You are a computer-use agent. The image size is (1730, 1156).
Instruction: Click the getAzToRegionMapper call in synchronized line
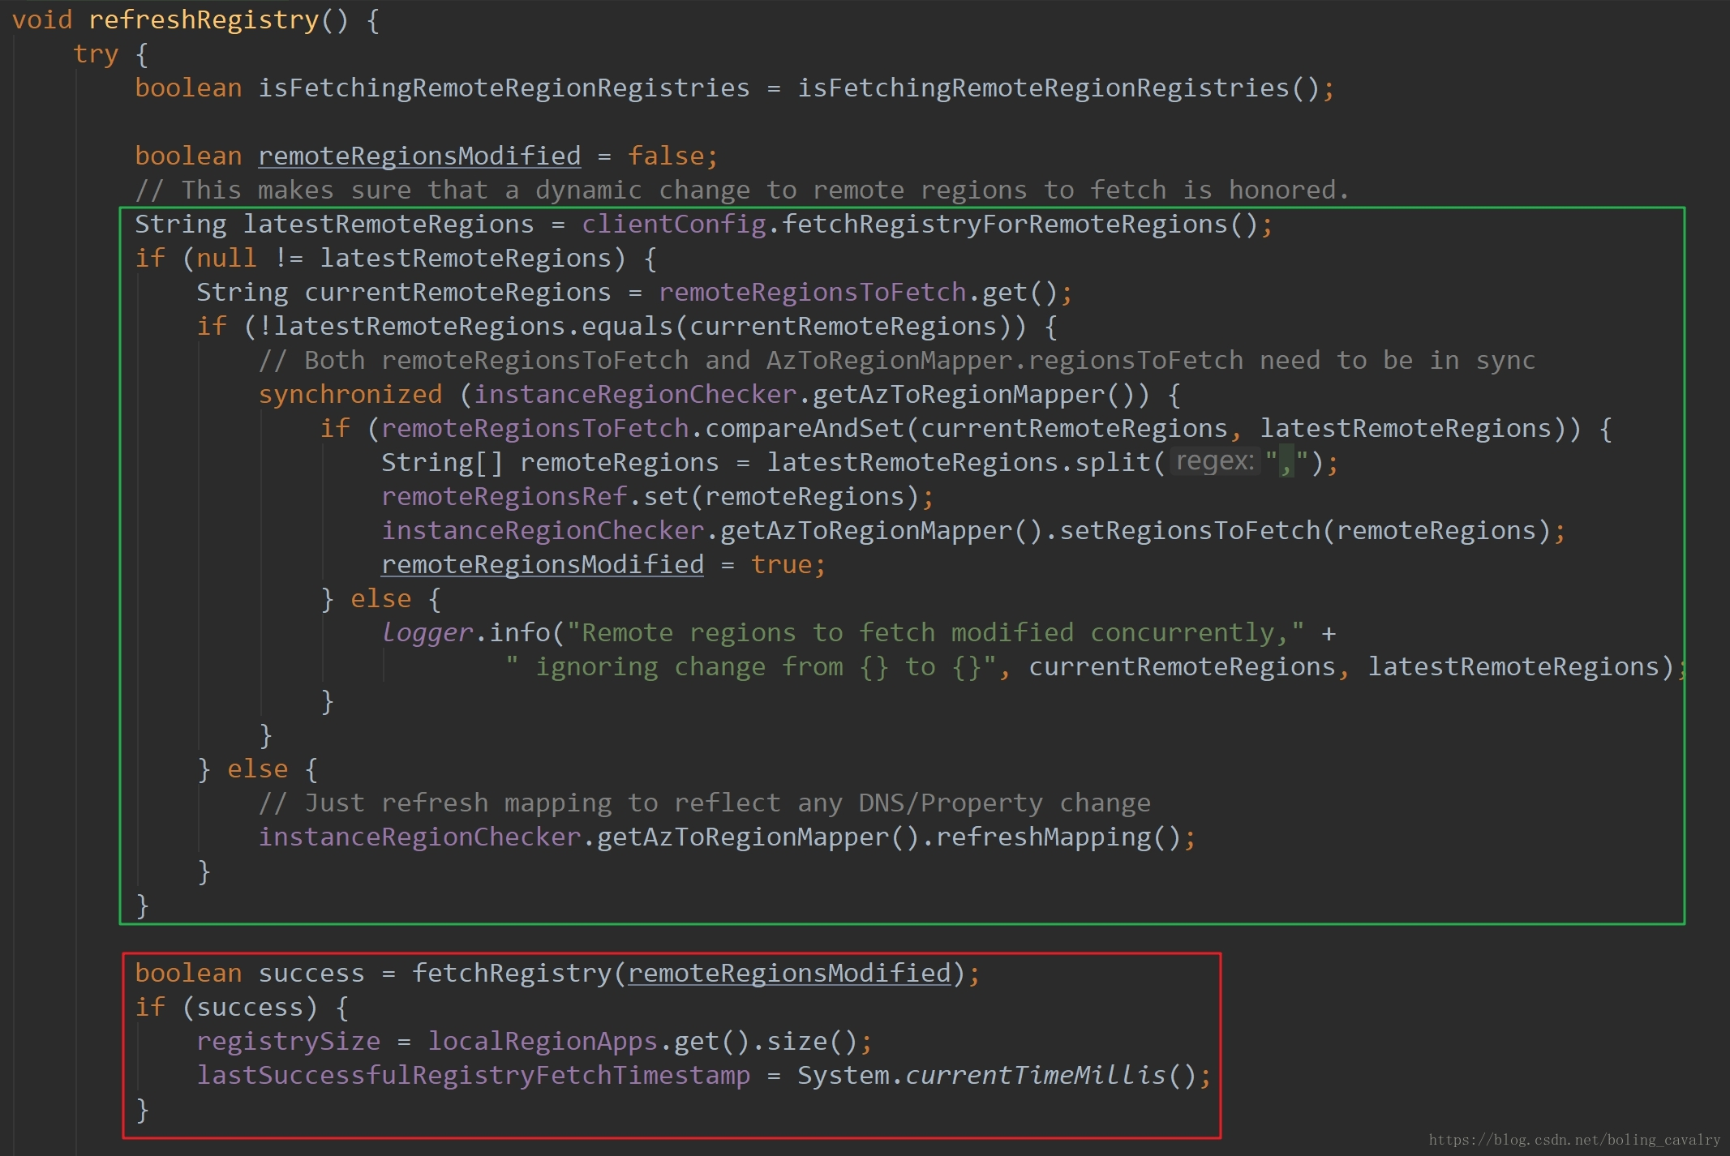(959, 394)
